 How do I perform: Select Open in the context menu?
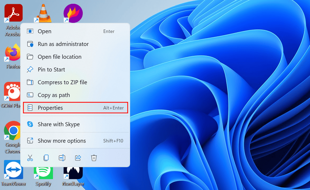click(x=45, y=31)
